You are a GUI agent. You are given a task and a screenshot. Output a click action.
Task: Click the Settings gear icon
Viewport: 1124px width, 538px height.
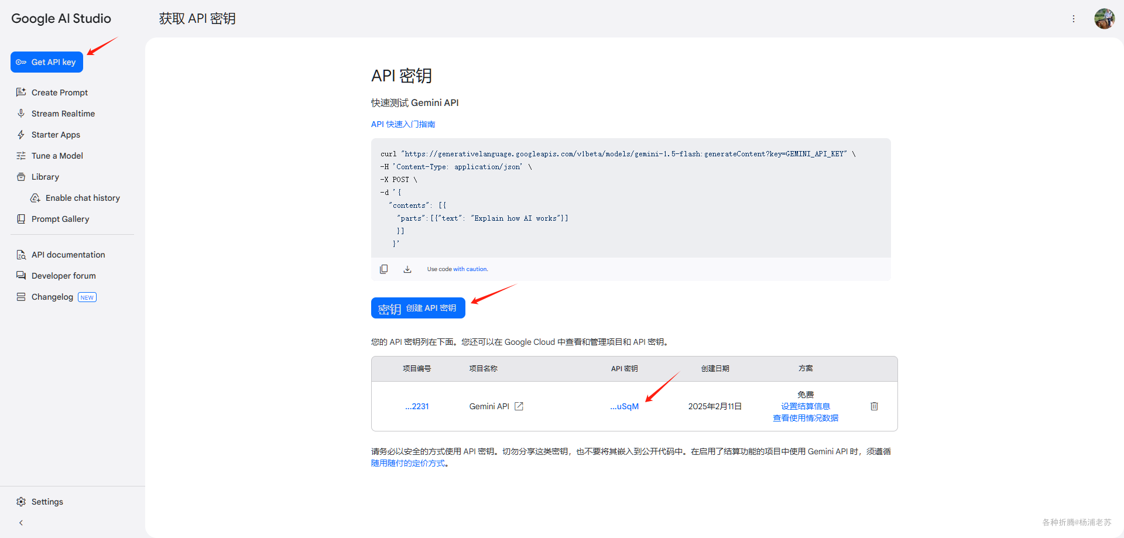click(21, 502)
